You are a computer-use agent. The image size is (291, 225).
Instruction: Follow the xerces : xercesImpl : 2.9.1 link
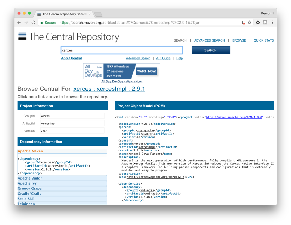pos(109,89)
